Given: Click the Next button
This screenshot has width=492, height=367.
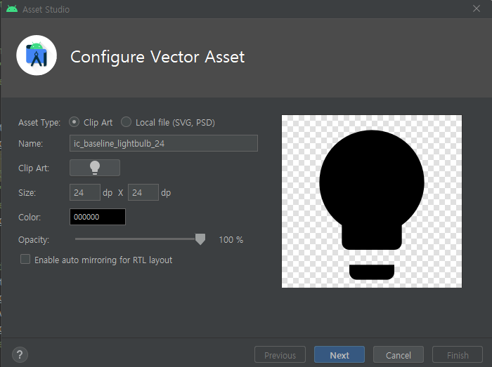Looking at the screenshot, I should point(339,355).
